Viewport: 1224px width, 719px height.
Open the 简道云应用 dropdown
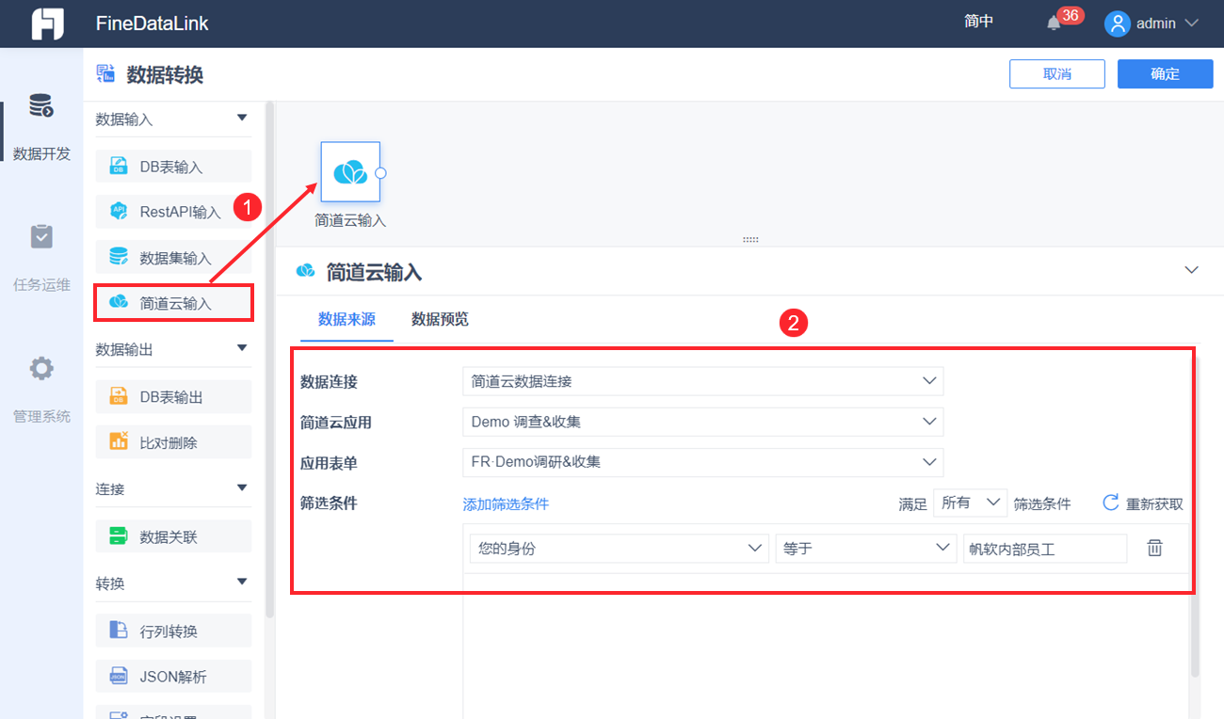(x=702, y=422)
